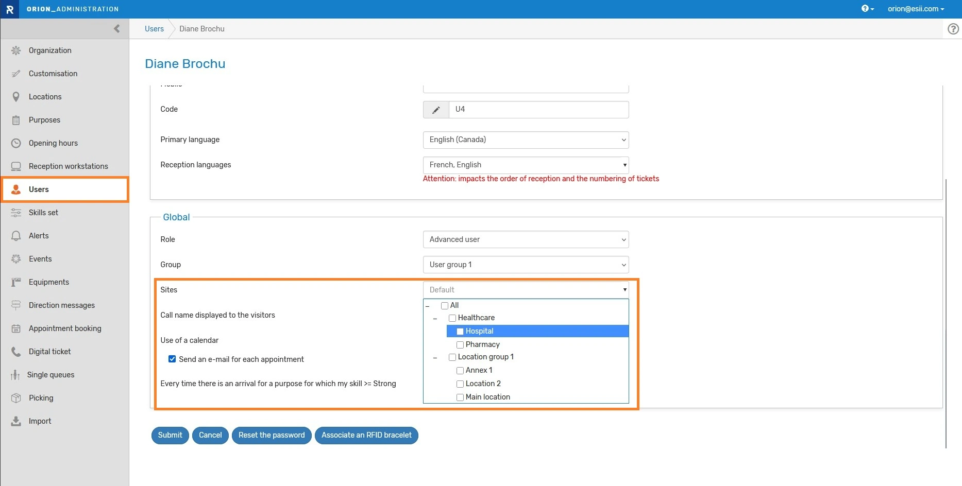The height and width of the screenshot is (486, 962).
Task: Expand the Primary language dropdown
Action: (526, 140)
